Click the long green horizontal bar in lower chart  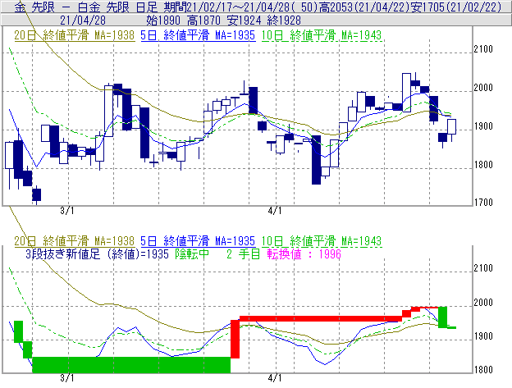(131, 365)
